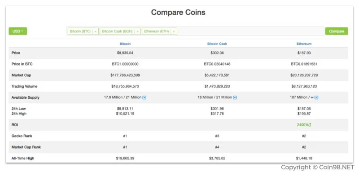Click the All-Time High row label
Image resolution: width=359 pixels, height=172 pixels.
23,158
